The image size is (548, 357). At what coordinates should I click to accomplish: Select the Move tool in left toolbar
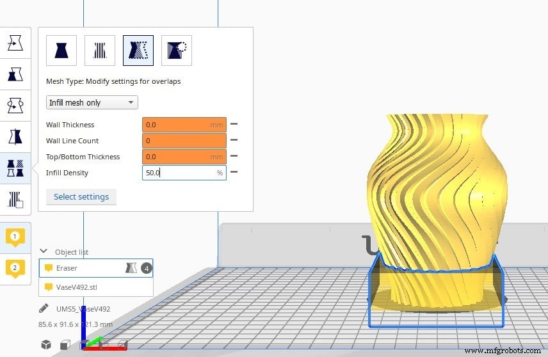(x=15, y=43)
